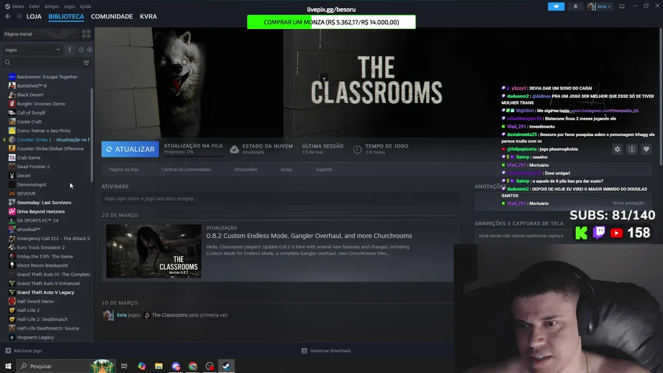Open the Amigos menu
Image resolution: width=663 pixels, height=373 pixels.
coord(52,6)
